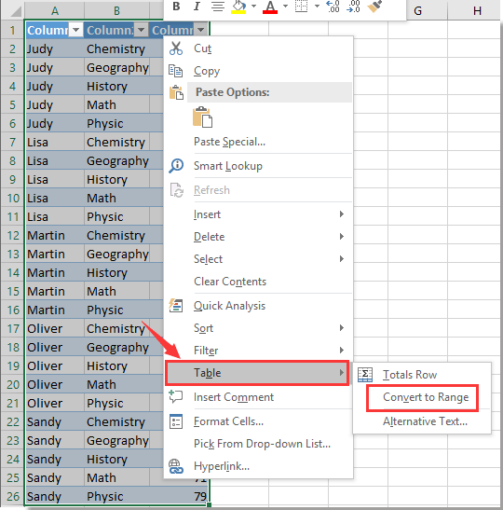Screen dimensions: 503x510
Task: Expand the Delete submenu
Action: pyautogui.click(x=258, y=237)
